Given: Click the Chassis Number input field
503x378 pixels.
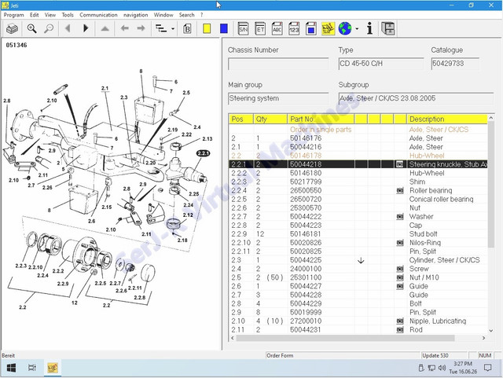Looking at the screenshot, I should (278, 64).
